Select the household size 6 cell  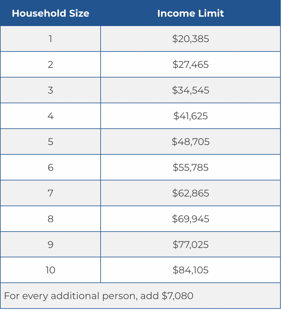[x=50, y=167]
